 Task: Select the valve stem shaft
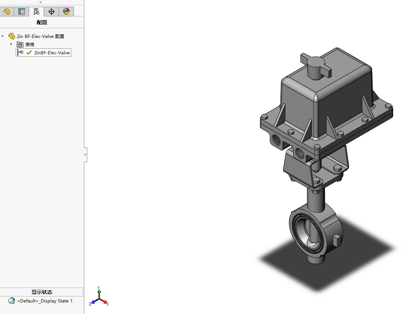[x=316, y=199]
